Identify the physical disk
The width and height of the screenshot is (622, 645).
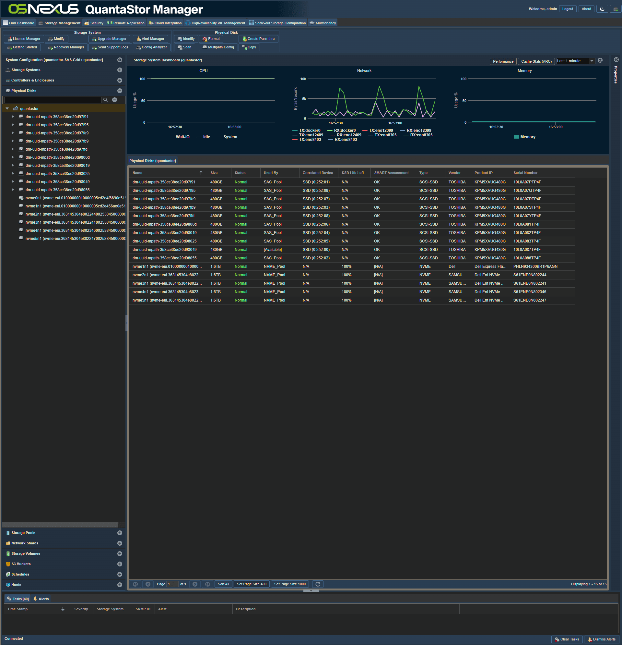(x=186, y=39)
